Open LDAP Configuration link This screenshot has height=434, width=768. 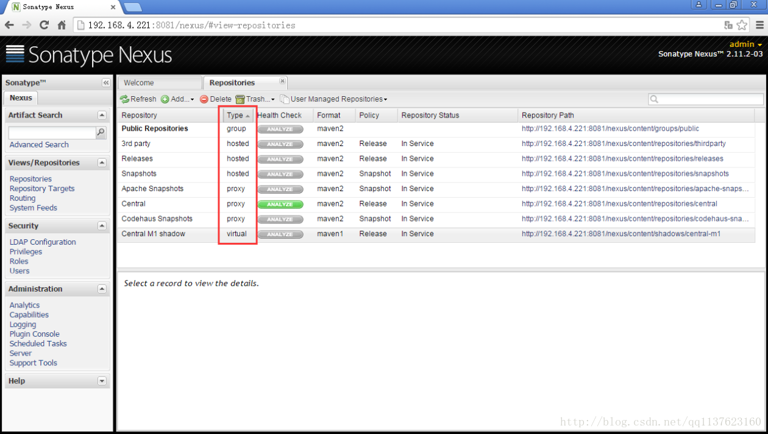coord(43,242)
